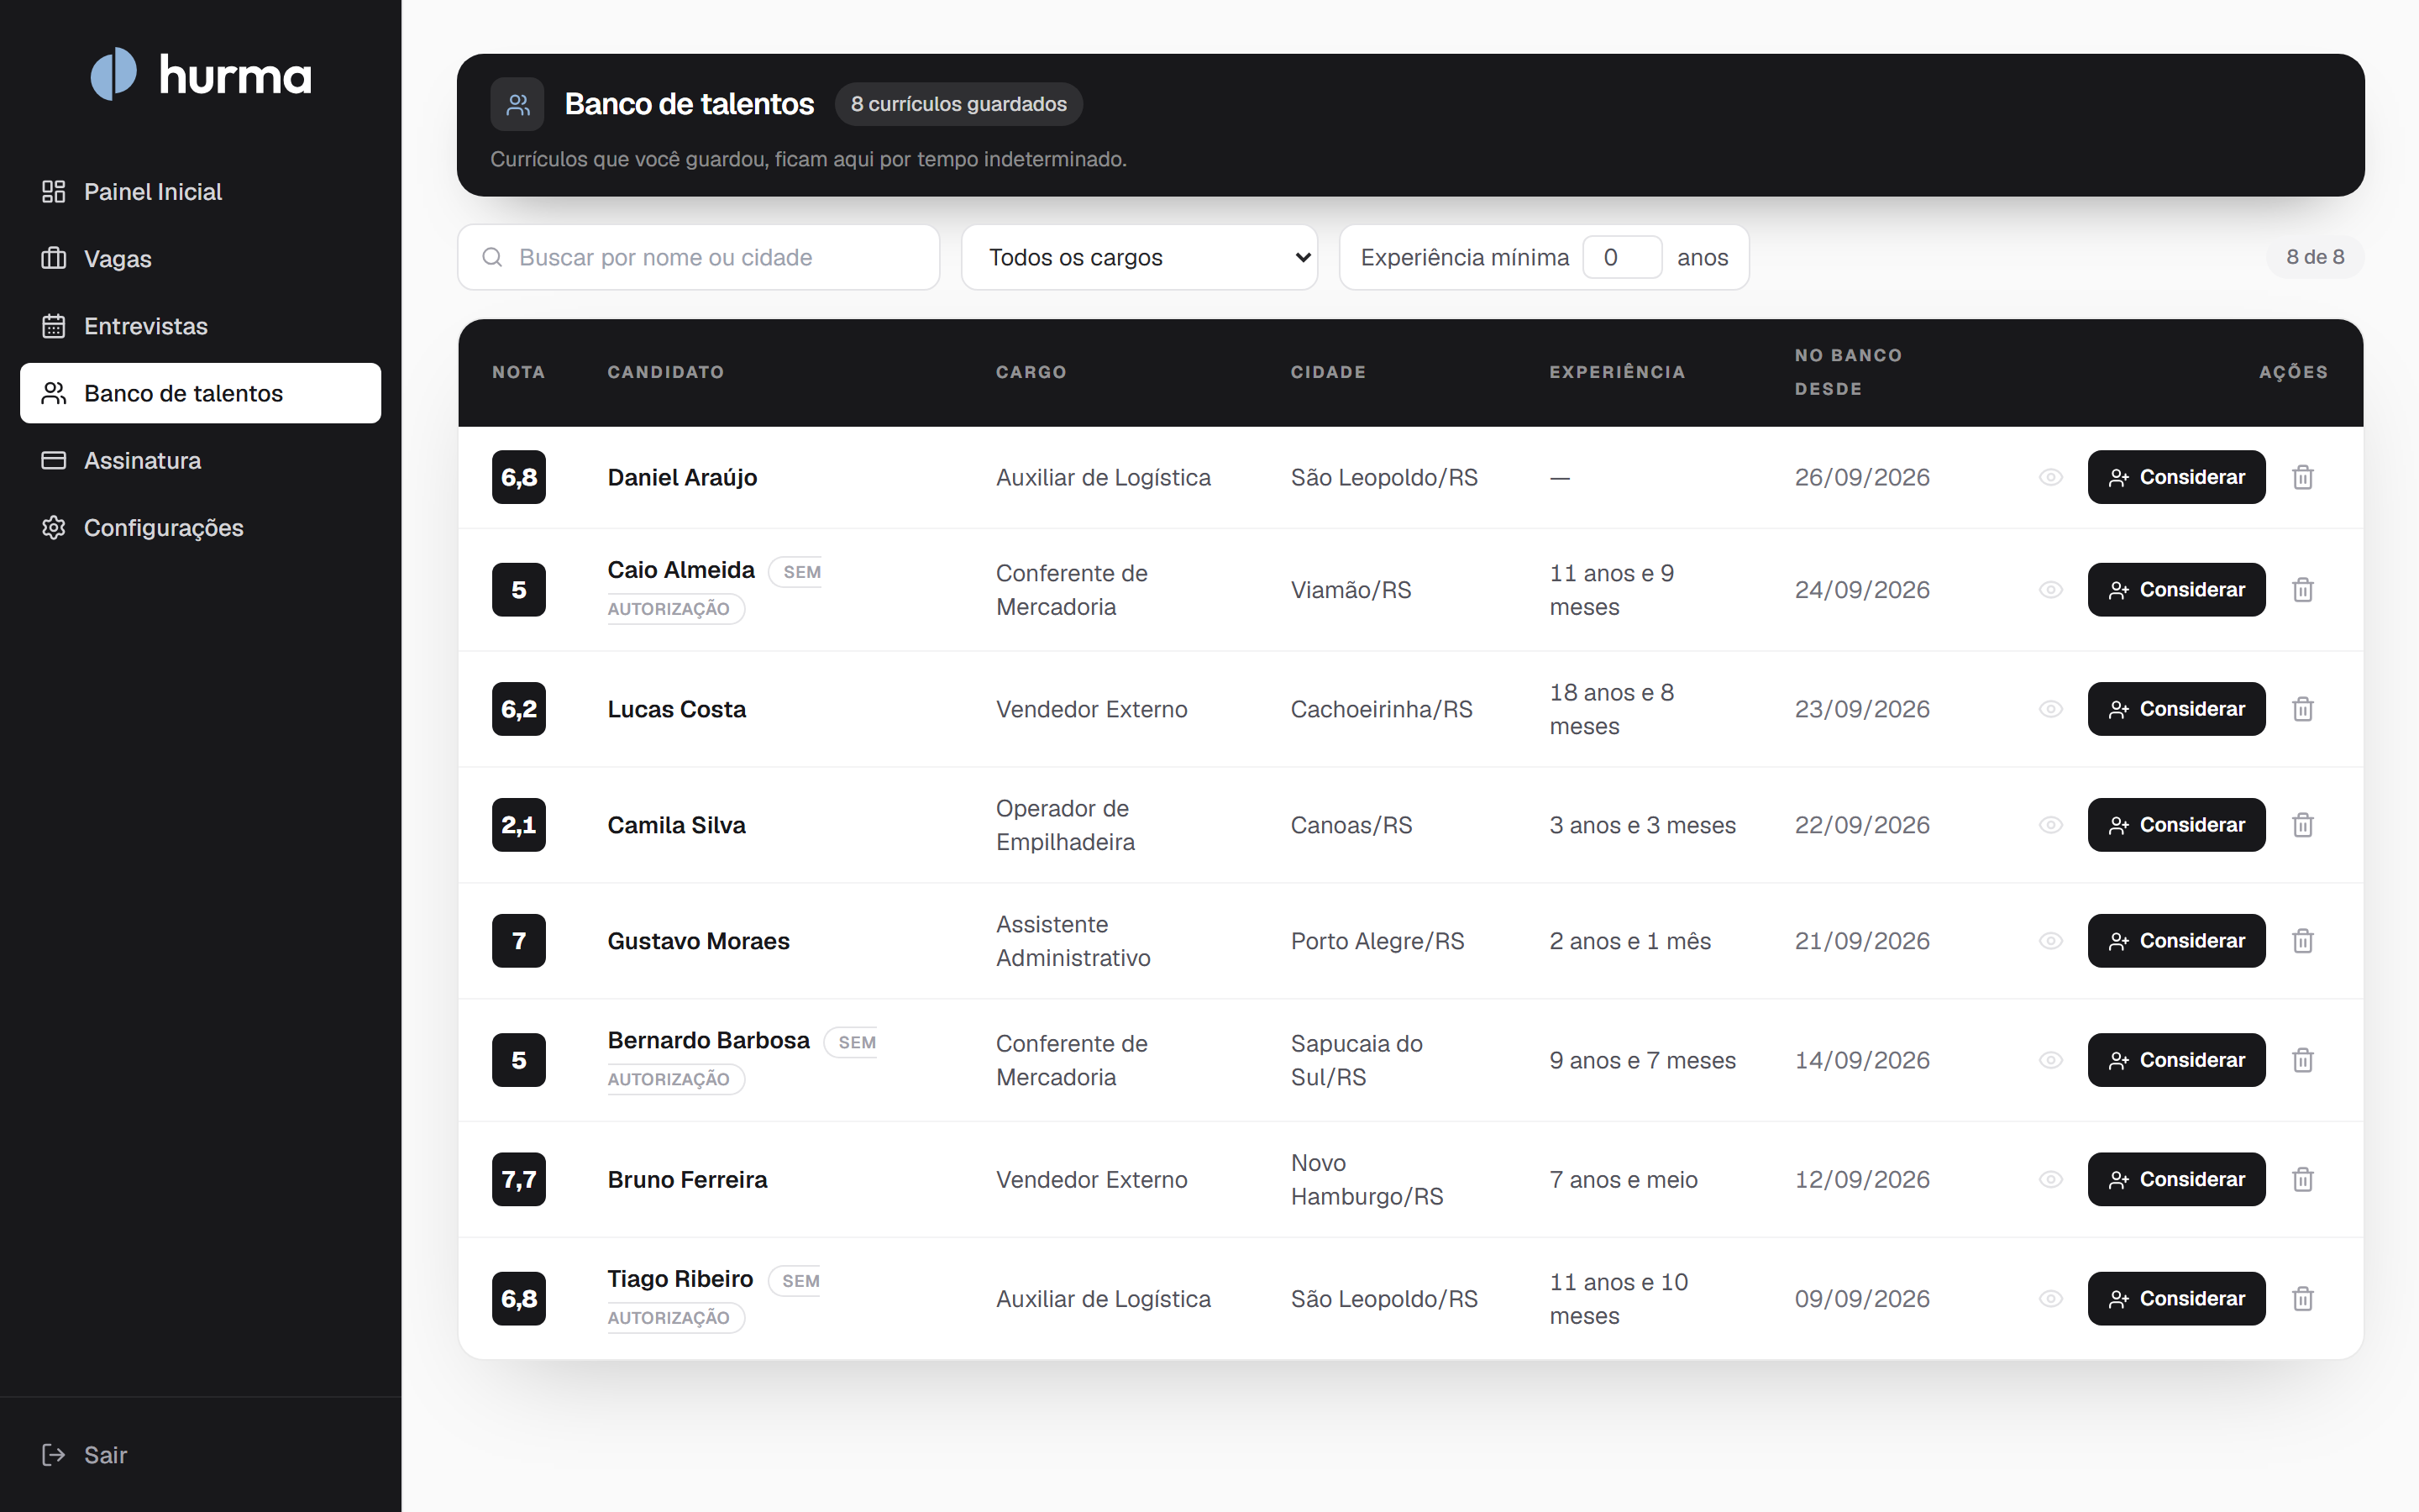
Task: Go to Vagas in sidebar
Action: (x=200, y=258)
